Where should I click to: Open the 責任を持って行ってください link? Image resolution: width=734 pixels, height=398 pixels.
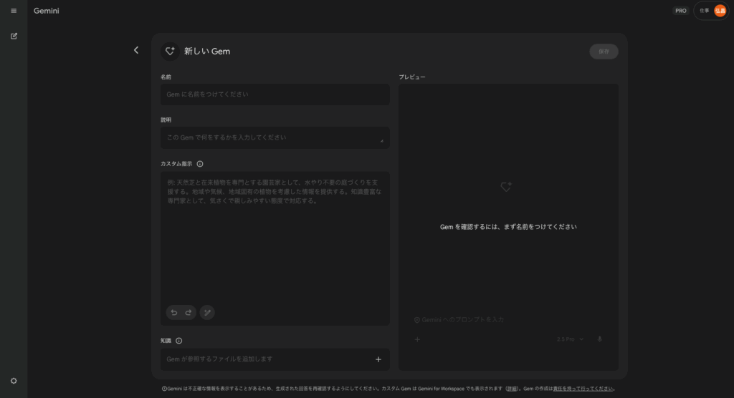(x=578, y=389)
